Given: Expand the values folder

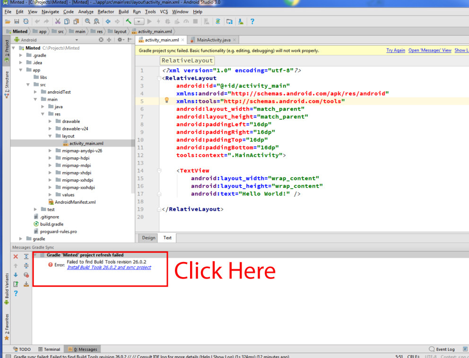Looking at the screenshot, I should point(50,195).
